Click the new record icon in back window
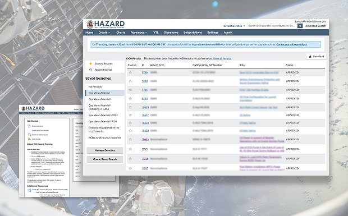This screenshot has height=216, width=348. (x=29, y=126)
